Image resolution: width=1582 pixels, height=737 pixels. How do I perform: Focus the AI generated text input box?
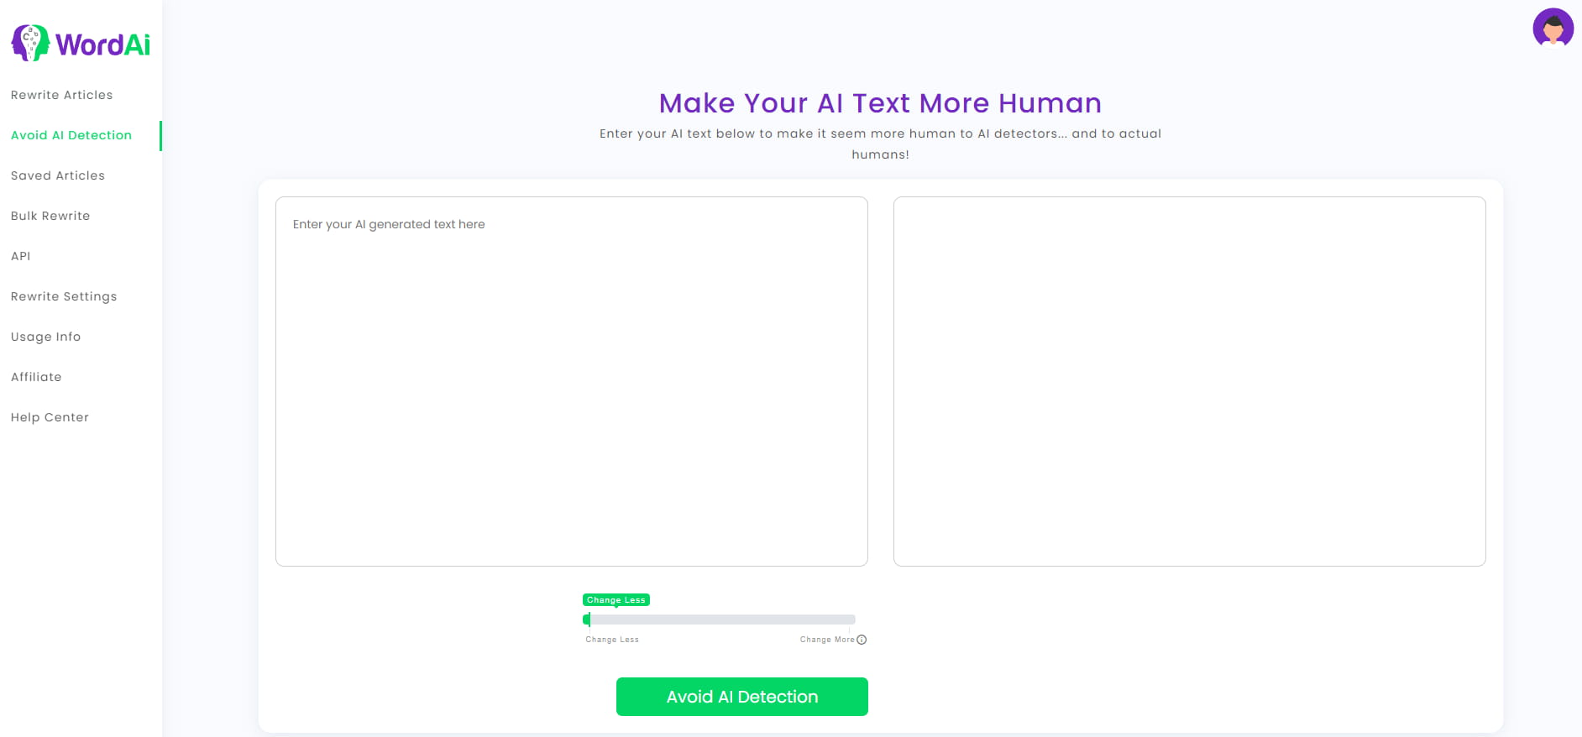[571, 381]
